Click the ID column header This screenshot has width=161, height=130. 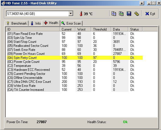coord(33,29)
